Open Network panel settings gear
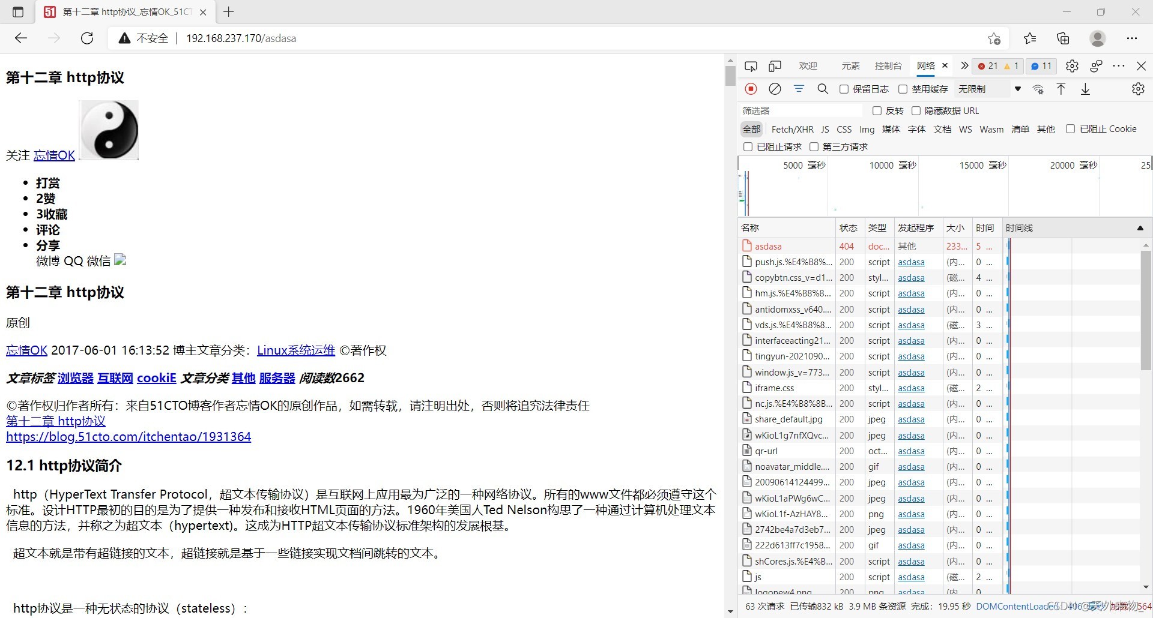 tap(1138, 89)
